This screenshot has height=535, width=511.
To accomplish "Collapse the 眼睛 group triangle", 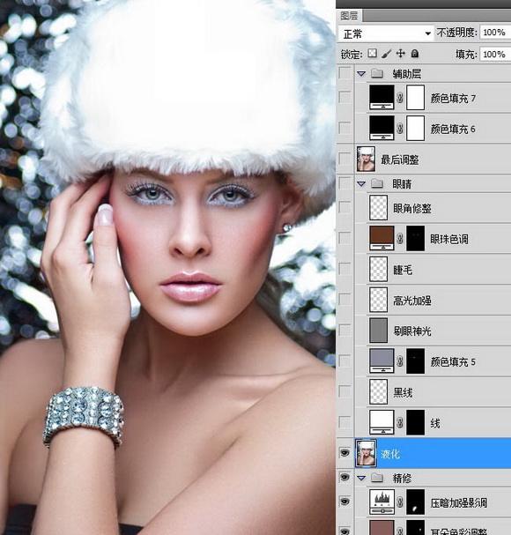I will point(361,184).
